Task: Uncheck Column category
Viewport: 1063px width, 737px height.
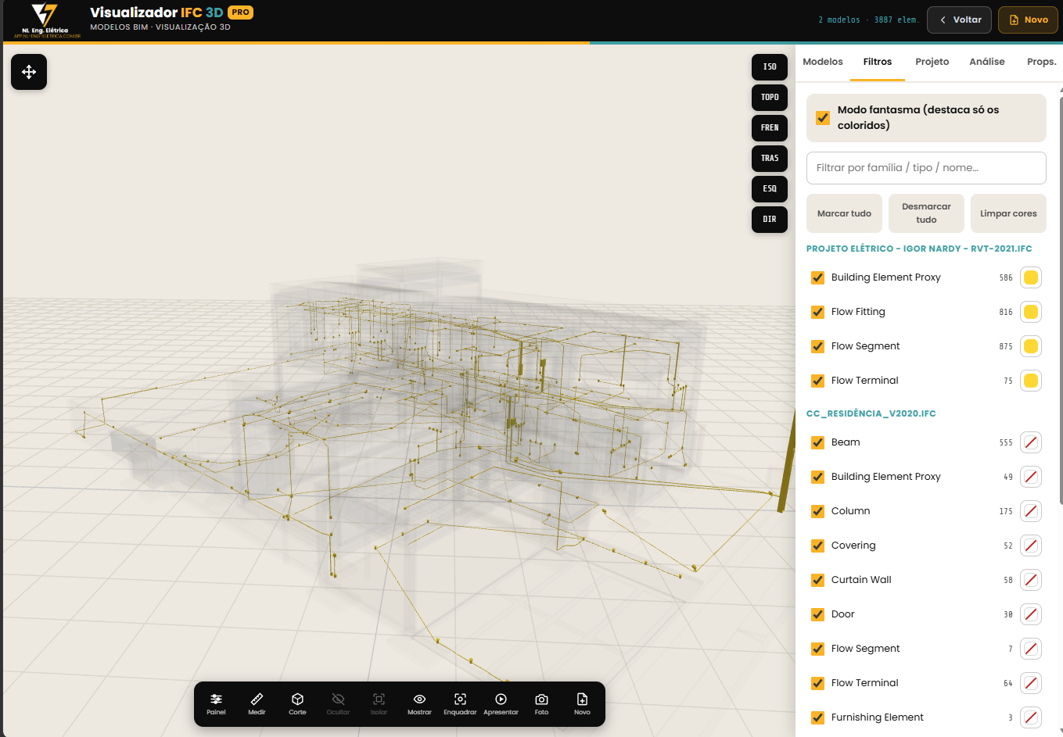Action: coord(818,511)
